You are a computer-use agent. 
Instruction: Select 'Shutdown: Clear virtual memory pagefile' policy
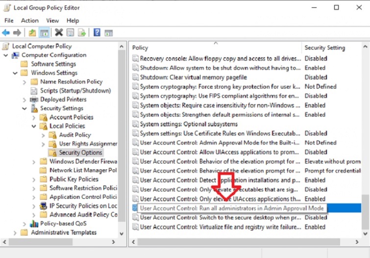(193, 77)
